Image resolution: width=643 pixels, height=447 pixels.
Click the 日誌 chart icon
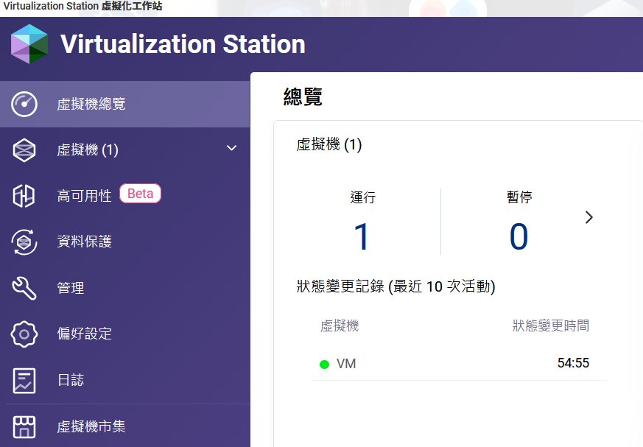[24, 380]
